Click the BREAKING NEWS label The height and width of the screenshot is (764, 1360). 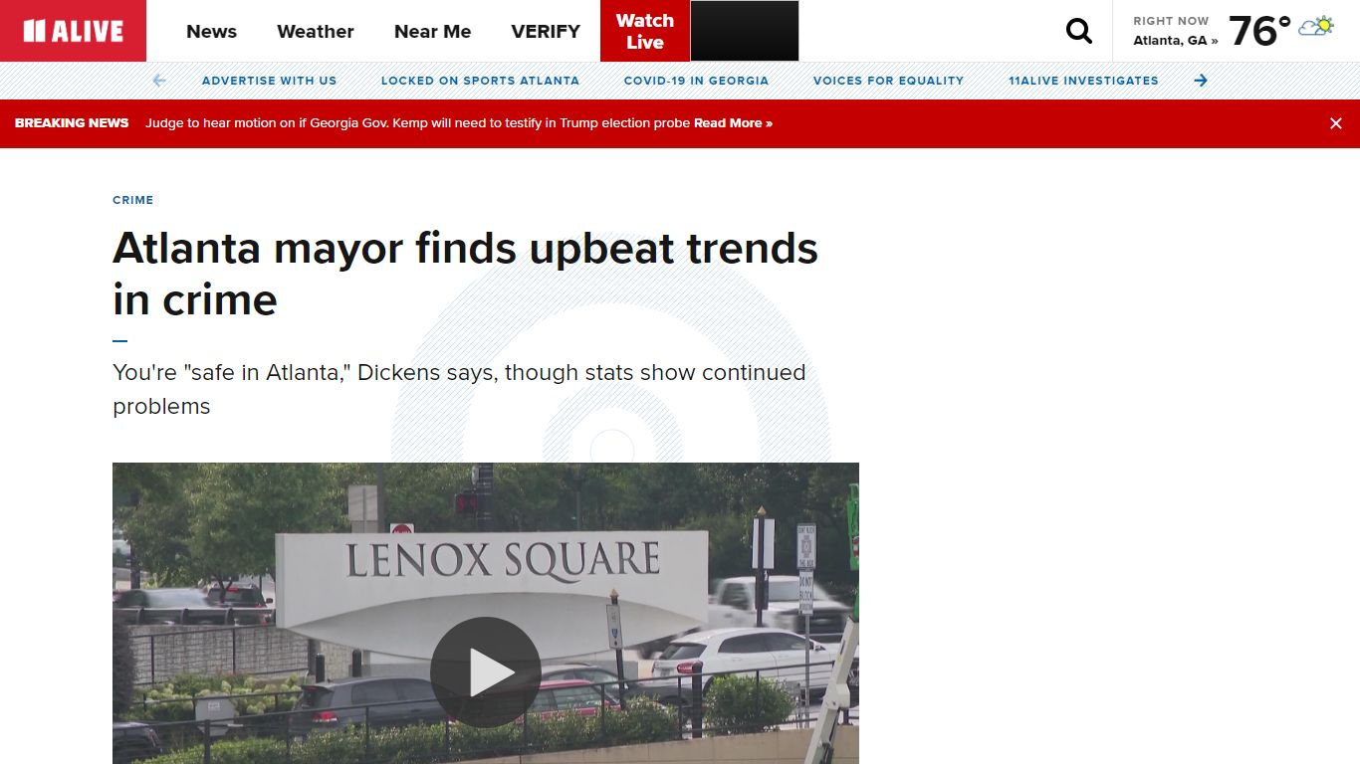(x=72, y=123)
